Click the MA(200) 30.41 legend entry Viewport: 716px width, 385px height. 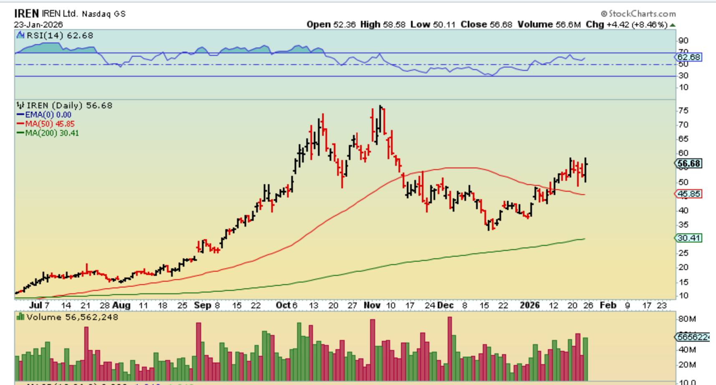pyautogui.click(x=52, y=133)
